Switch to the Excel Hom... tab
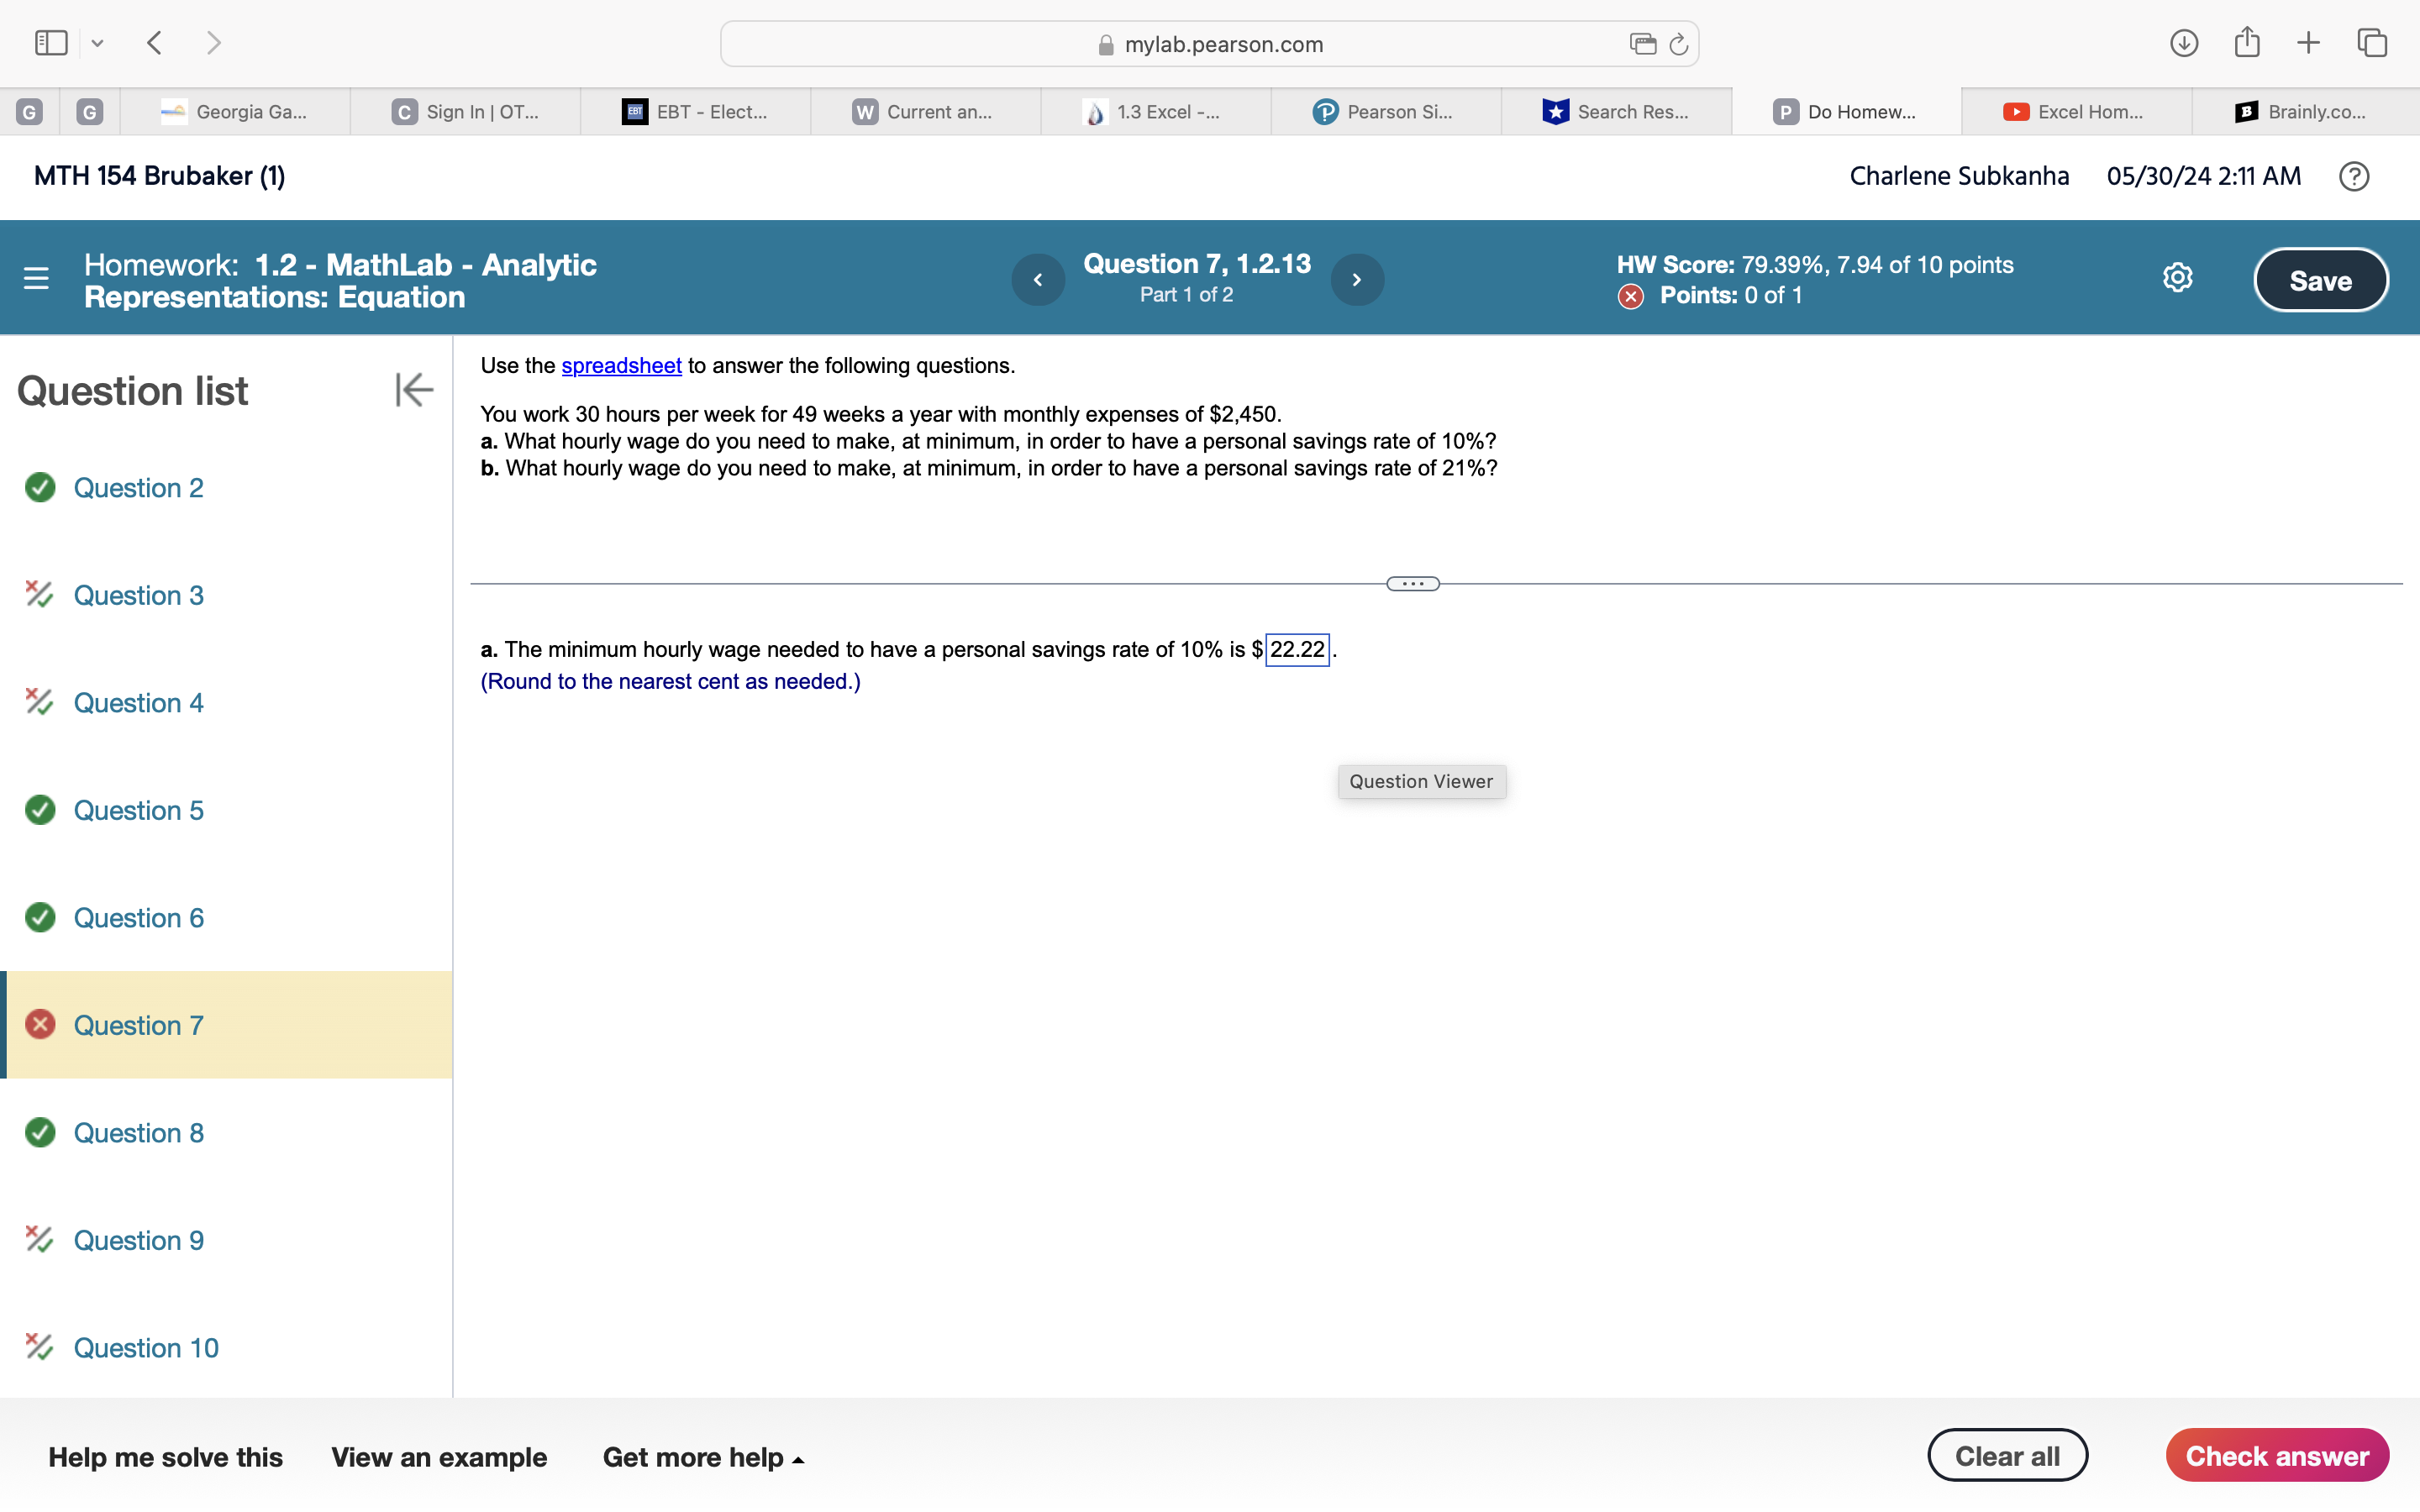2420x1512 pixels. click(2076, 112)
